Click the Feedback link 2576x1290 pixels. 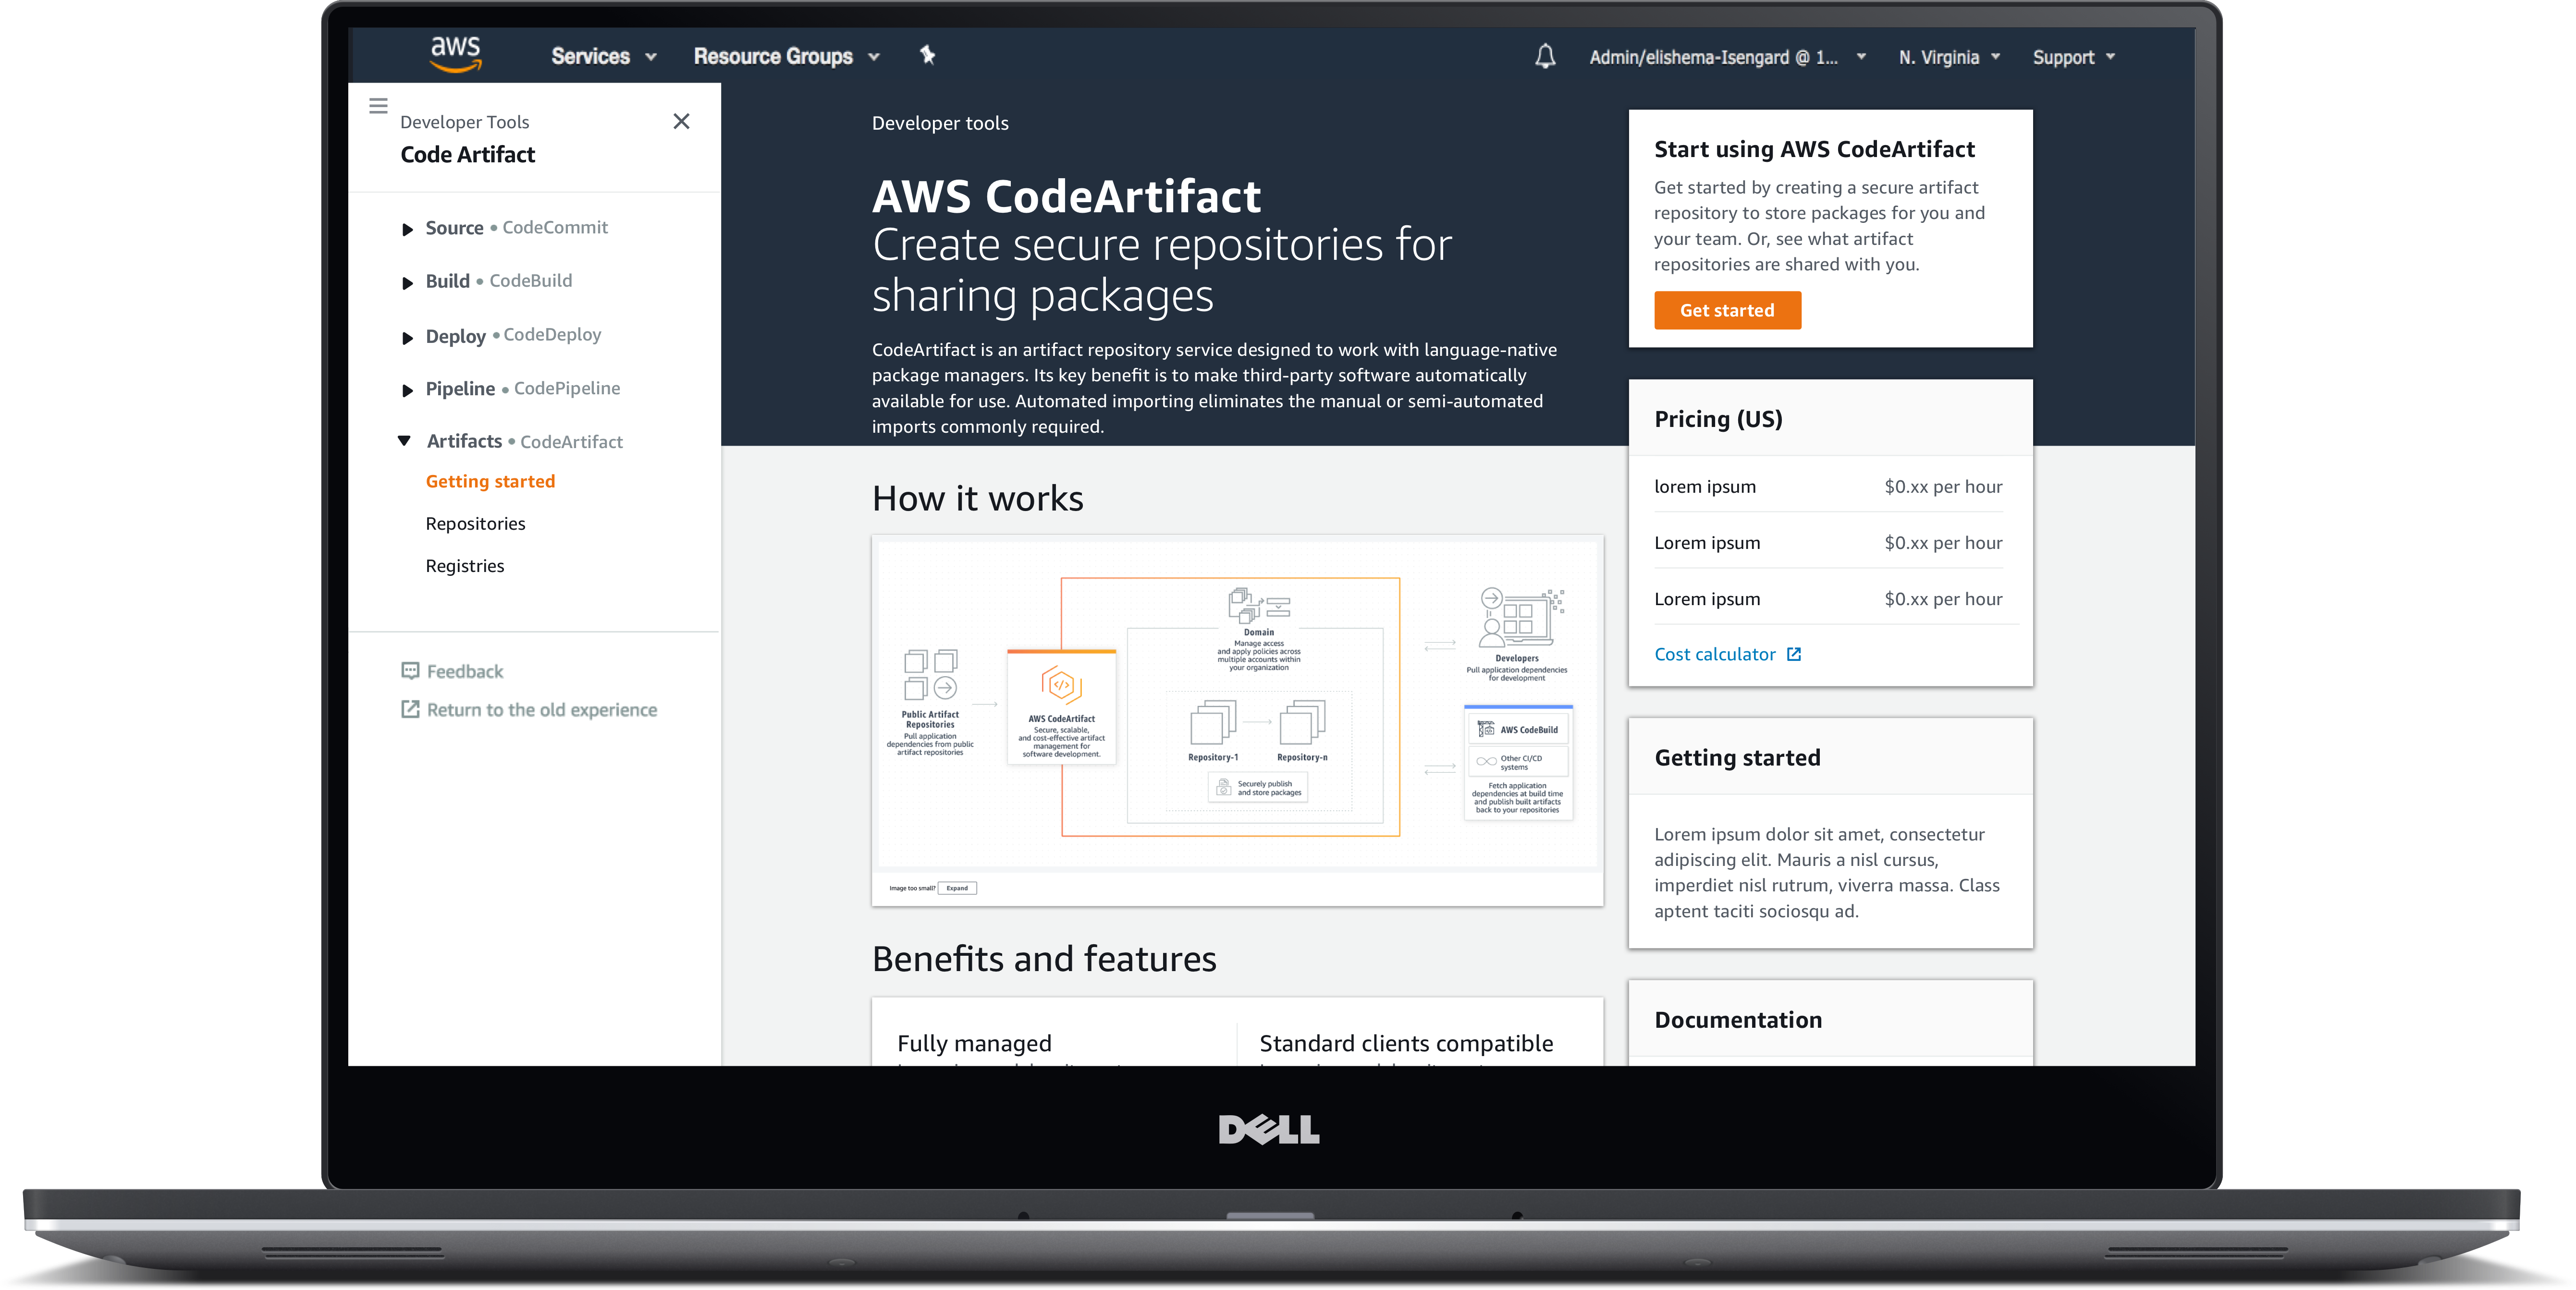click(465, 671)
